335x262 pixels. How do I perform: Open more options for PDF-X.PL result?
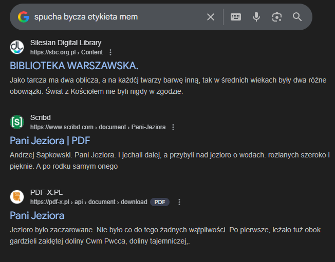179,202
